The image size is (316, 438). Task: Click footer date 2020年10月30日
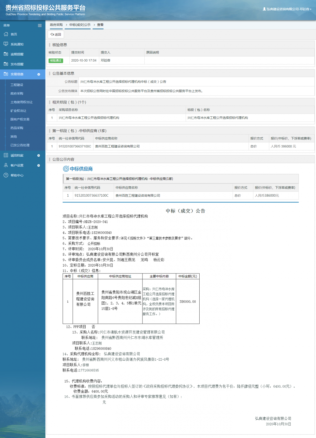click(278, 424)
